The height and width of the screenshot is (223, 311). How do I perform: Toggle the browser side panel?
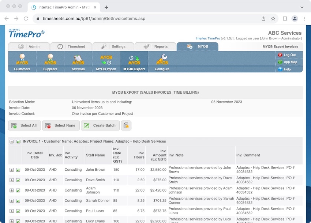[285, 19]
